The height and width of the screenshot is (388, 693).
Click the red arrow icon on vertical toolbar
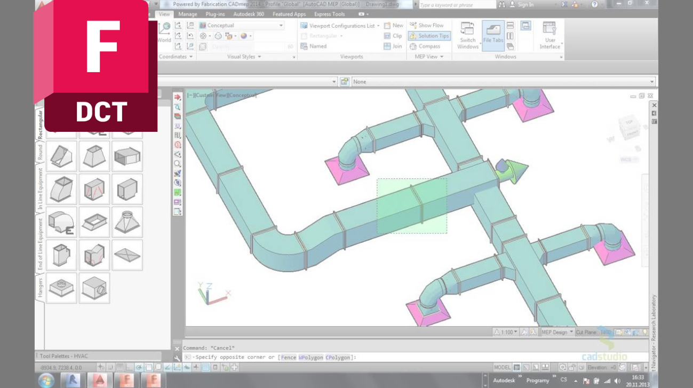click(178, 97)
